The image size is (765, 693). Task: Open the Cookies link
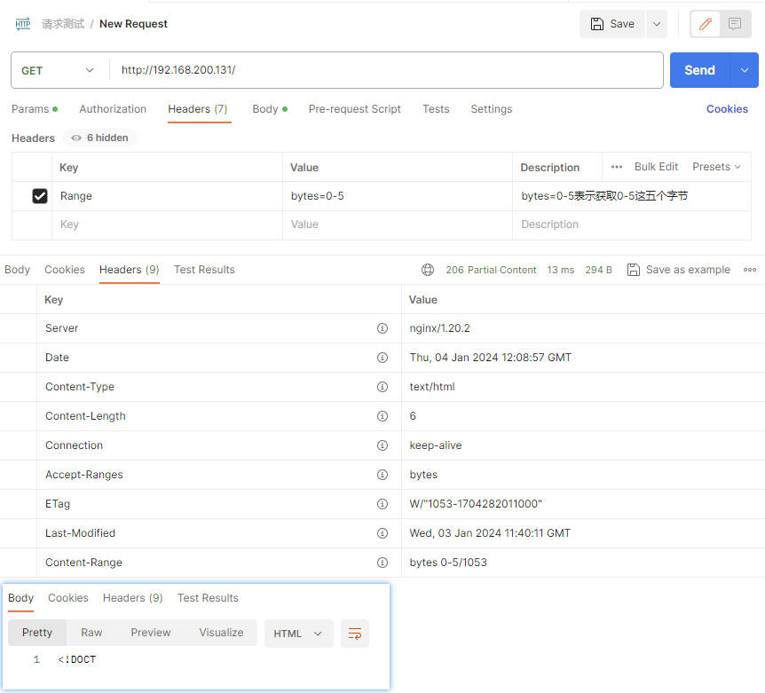tap(727, 109)
